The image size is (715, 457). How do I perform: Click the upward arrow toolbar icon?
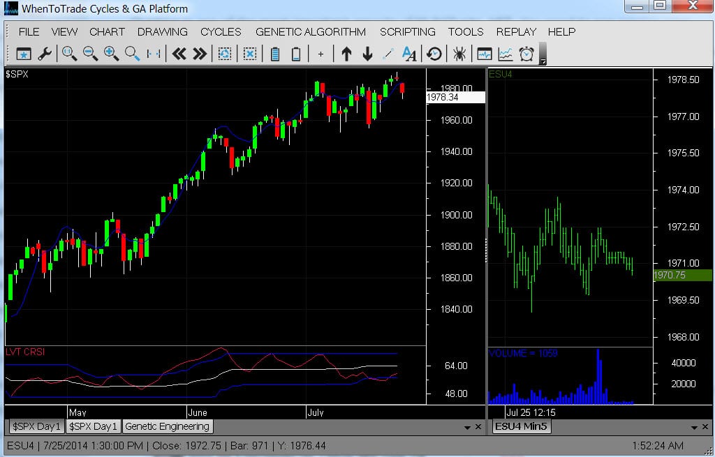pyautogui.click(x=345, y=53)
